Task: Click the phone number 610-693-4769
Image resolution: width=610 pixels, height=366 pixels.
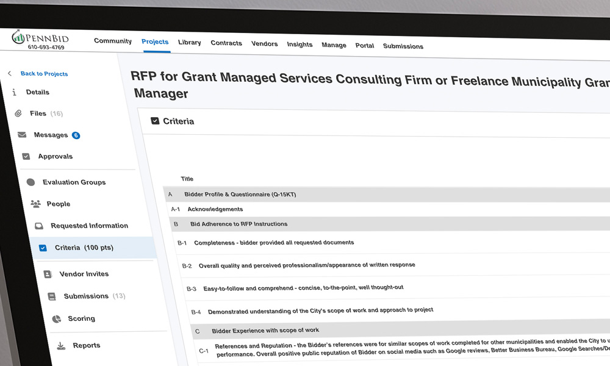Action: (x=46, y=47)
